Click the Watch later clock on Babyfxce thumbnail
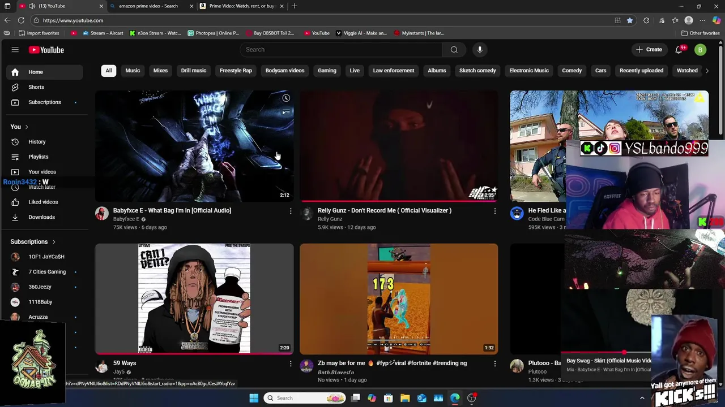The height and width of the screenshot is (407, 725). [286, 98]
